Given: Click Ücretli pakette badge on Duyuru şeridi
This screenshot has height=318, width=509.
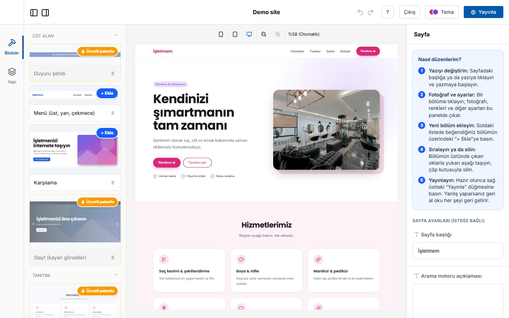Looking at the screenshot, I should coord(98,51).
